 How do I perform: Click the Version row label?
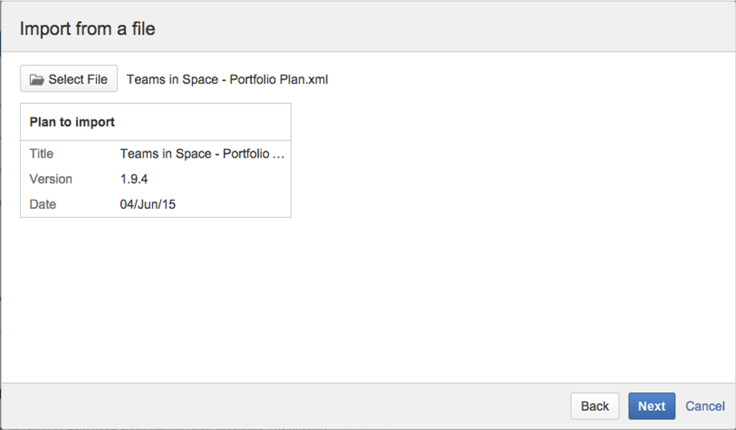(51, 179)
